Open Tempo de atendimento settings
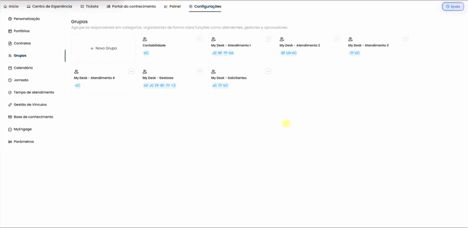This screenshot has height=228, width=468. (31, 93)
